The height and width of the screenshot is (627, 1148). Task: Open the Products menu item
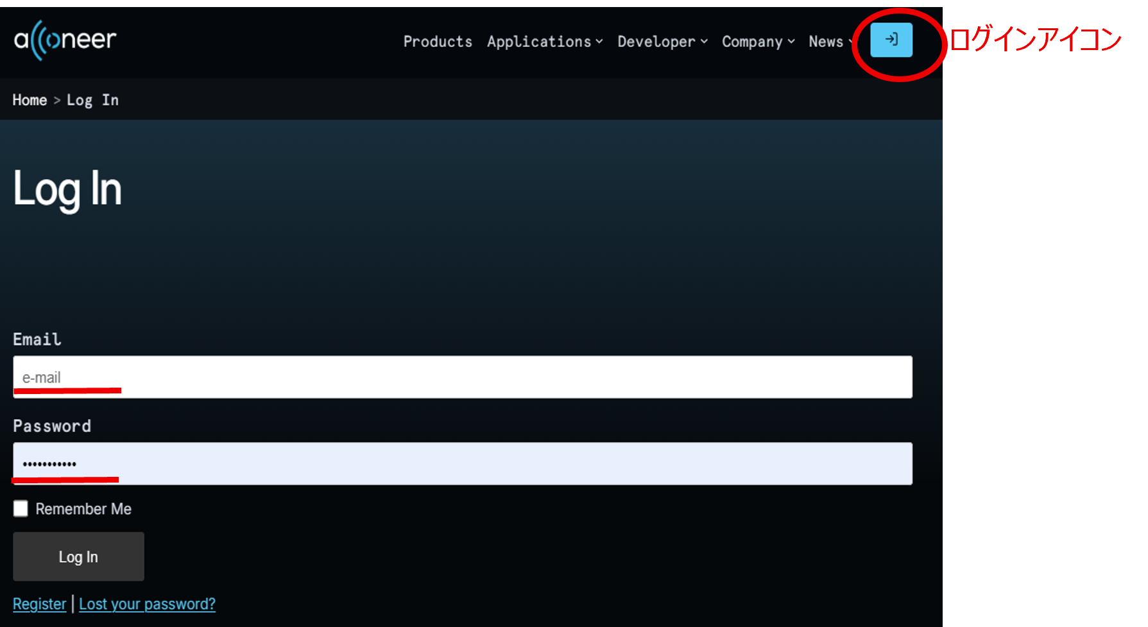pyautogui.click(x=438, y=42)
